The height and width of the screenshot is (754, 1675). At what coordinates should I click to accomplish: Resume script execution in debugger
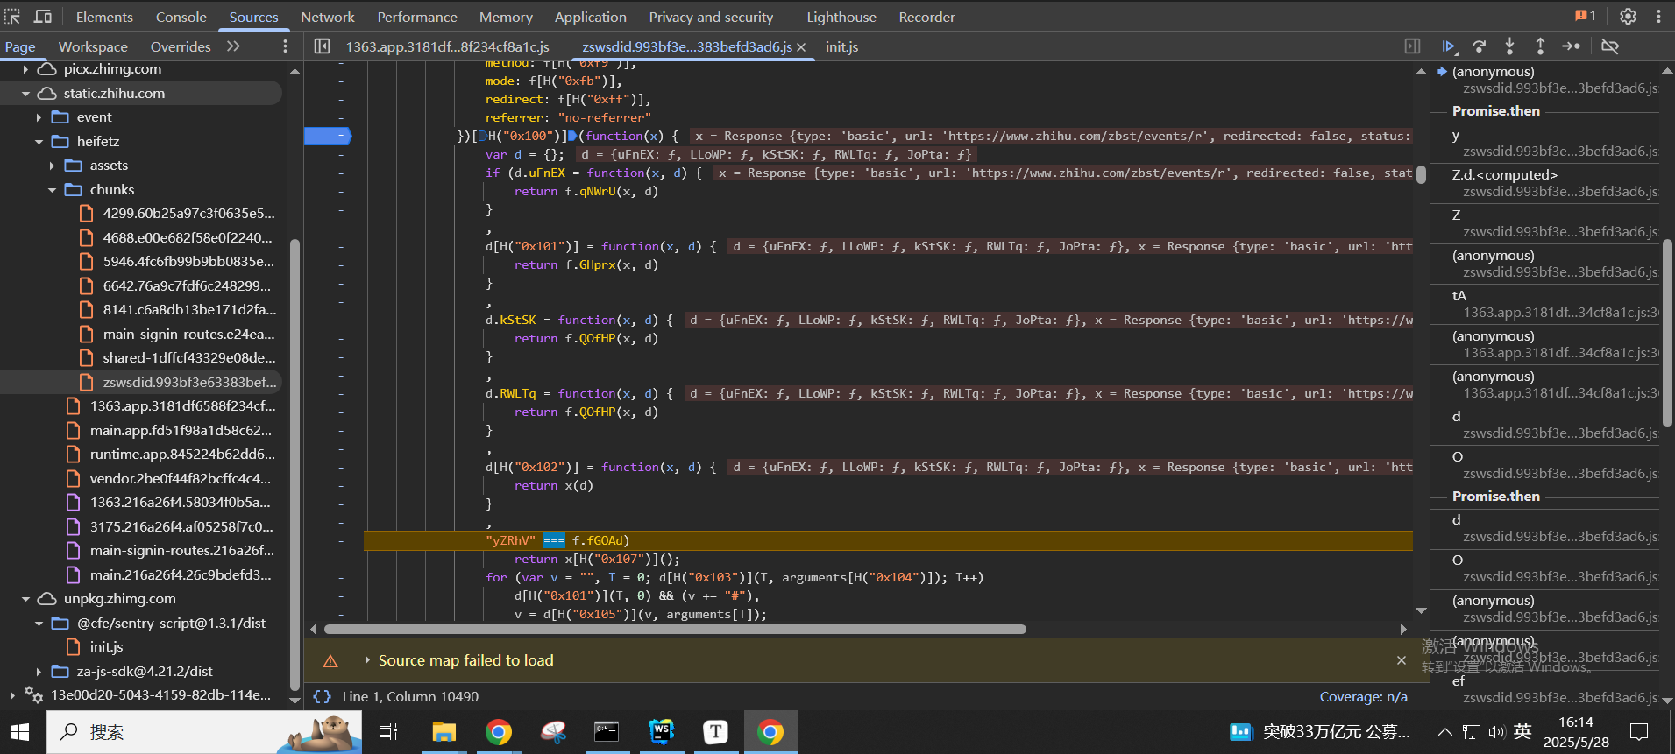click(1448, 46)
